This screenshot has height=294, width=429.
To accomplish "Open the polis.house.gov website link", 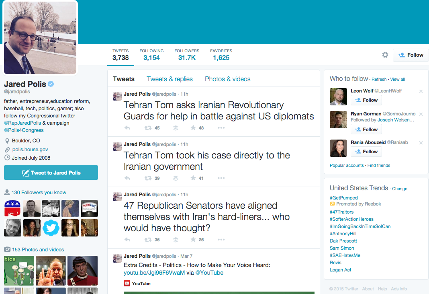I will point(30,150).
